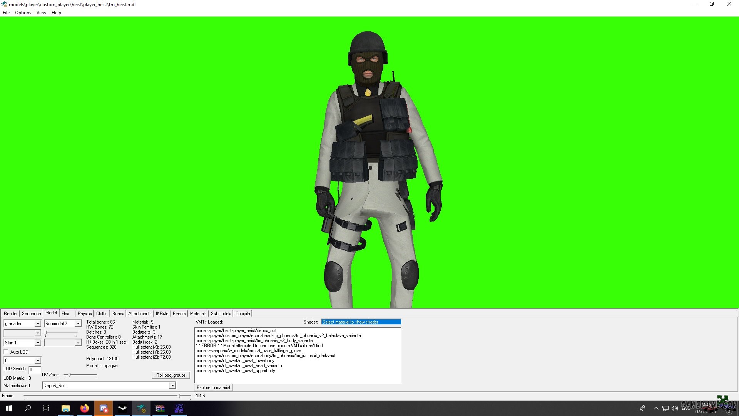Select the t_base_fullfinger_glove VMT entry
This screenshot has width=739, height=416.
tap(248, 351)
